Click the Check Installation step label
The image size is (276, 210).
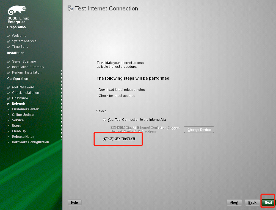(25, 93)
